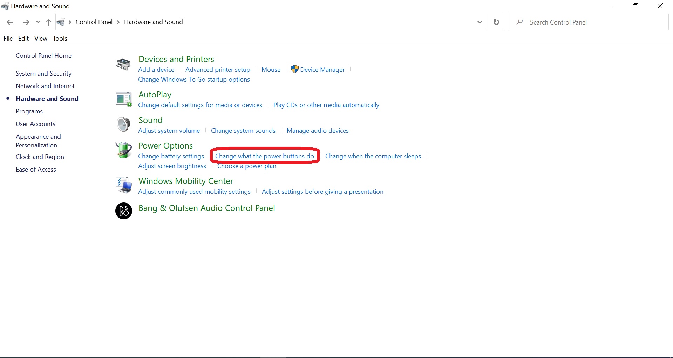Viewport: 673px width, 358px height.
Task: Navigate up one level with Up arrow
Action: click(49, 22)
